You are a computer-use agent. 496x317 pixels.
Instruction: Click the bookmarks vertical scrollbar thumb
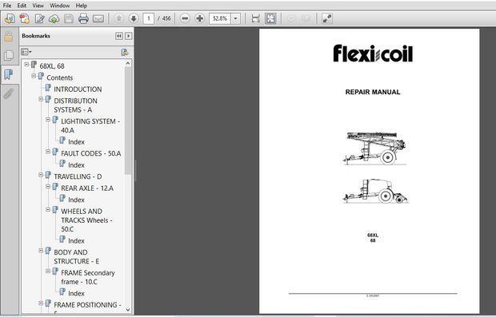coord(128,121)
